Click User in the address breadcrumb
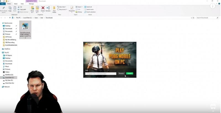 tap(42, 18)
